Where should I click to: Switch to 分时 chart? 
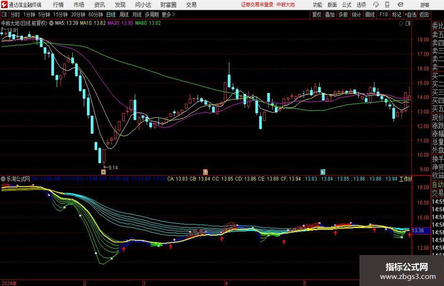pyautogui.click(x=15, y=15)
